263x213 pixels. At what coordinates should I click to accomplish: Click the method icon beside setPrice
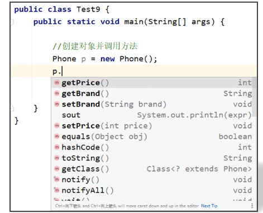(x=57, y=125)
